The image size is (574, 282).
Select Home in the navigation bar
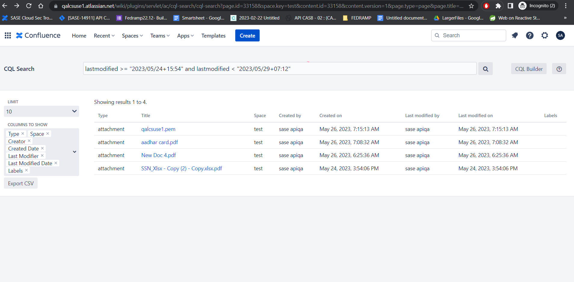tap(79, 35)
